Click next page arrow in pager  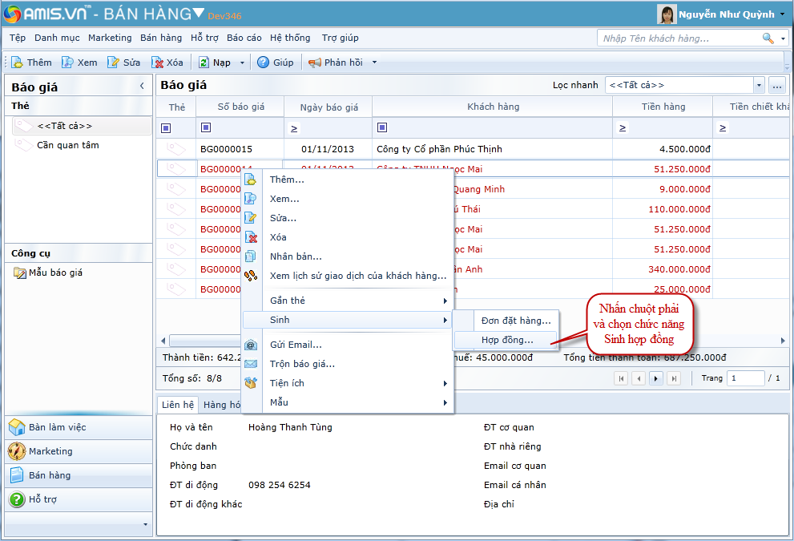point(656,378)
